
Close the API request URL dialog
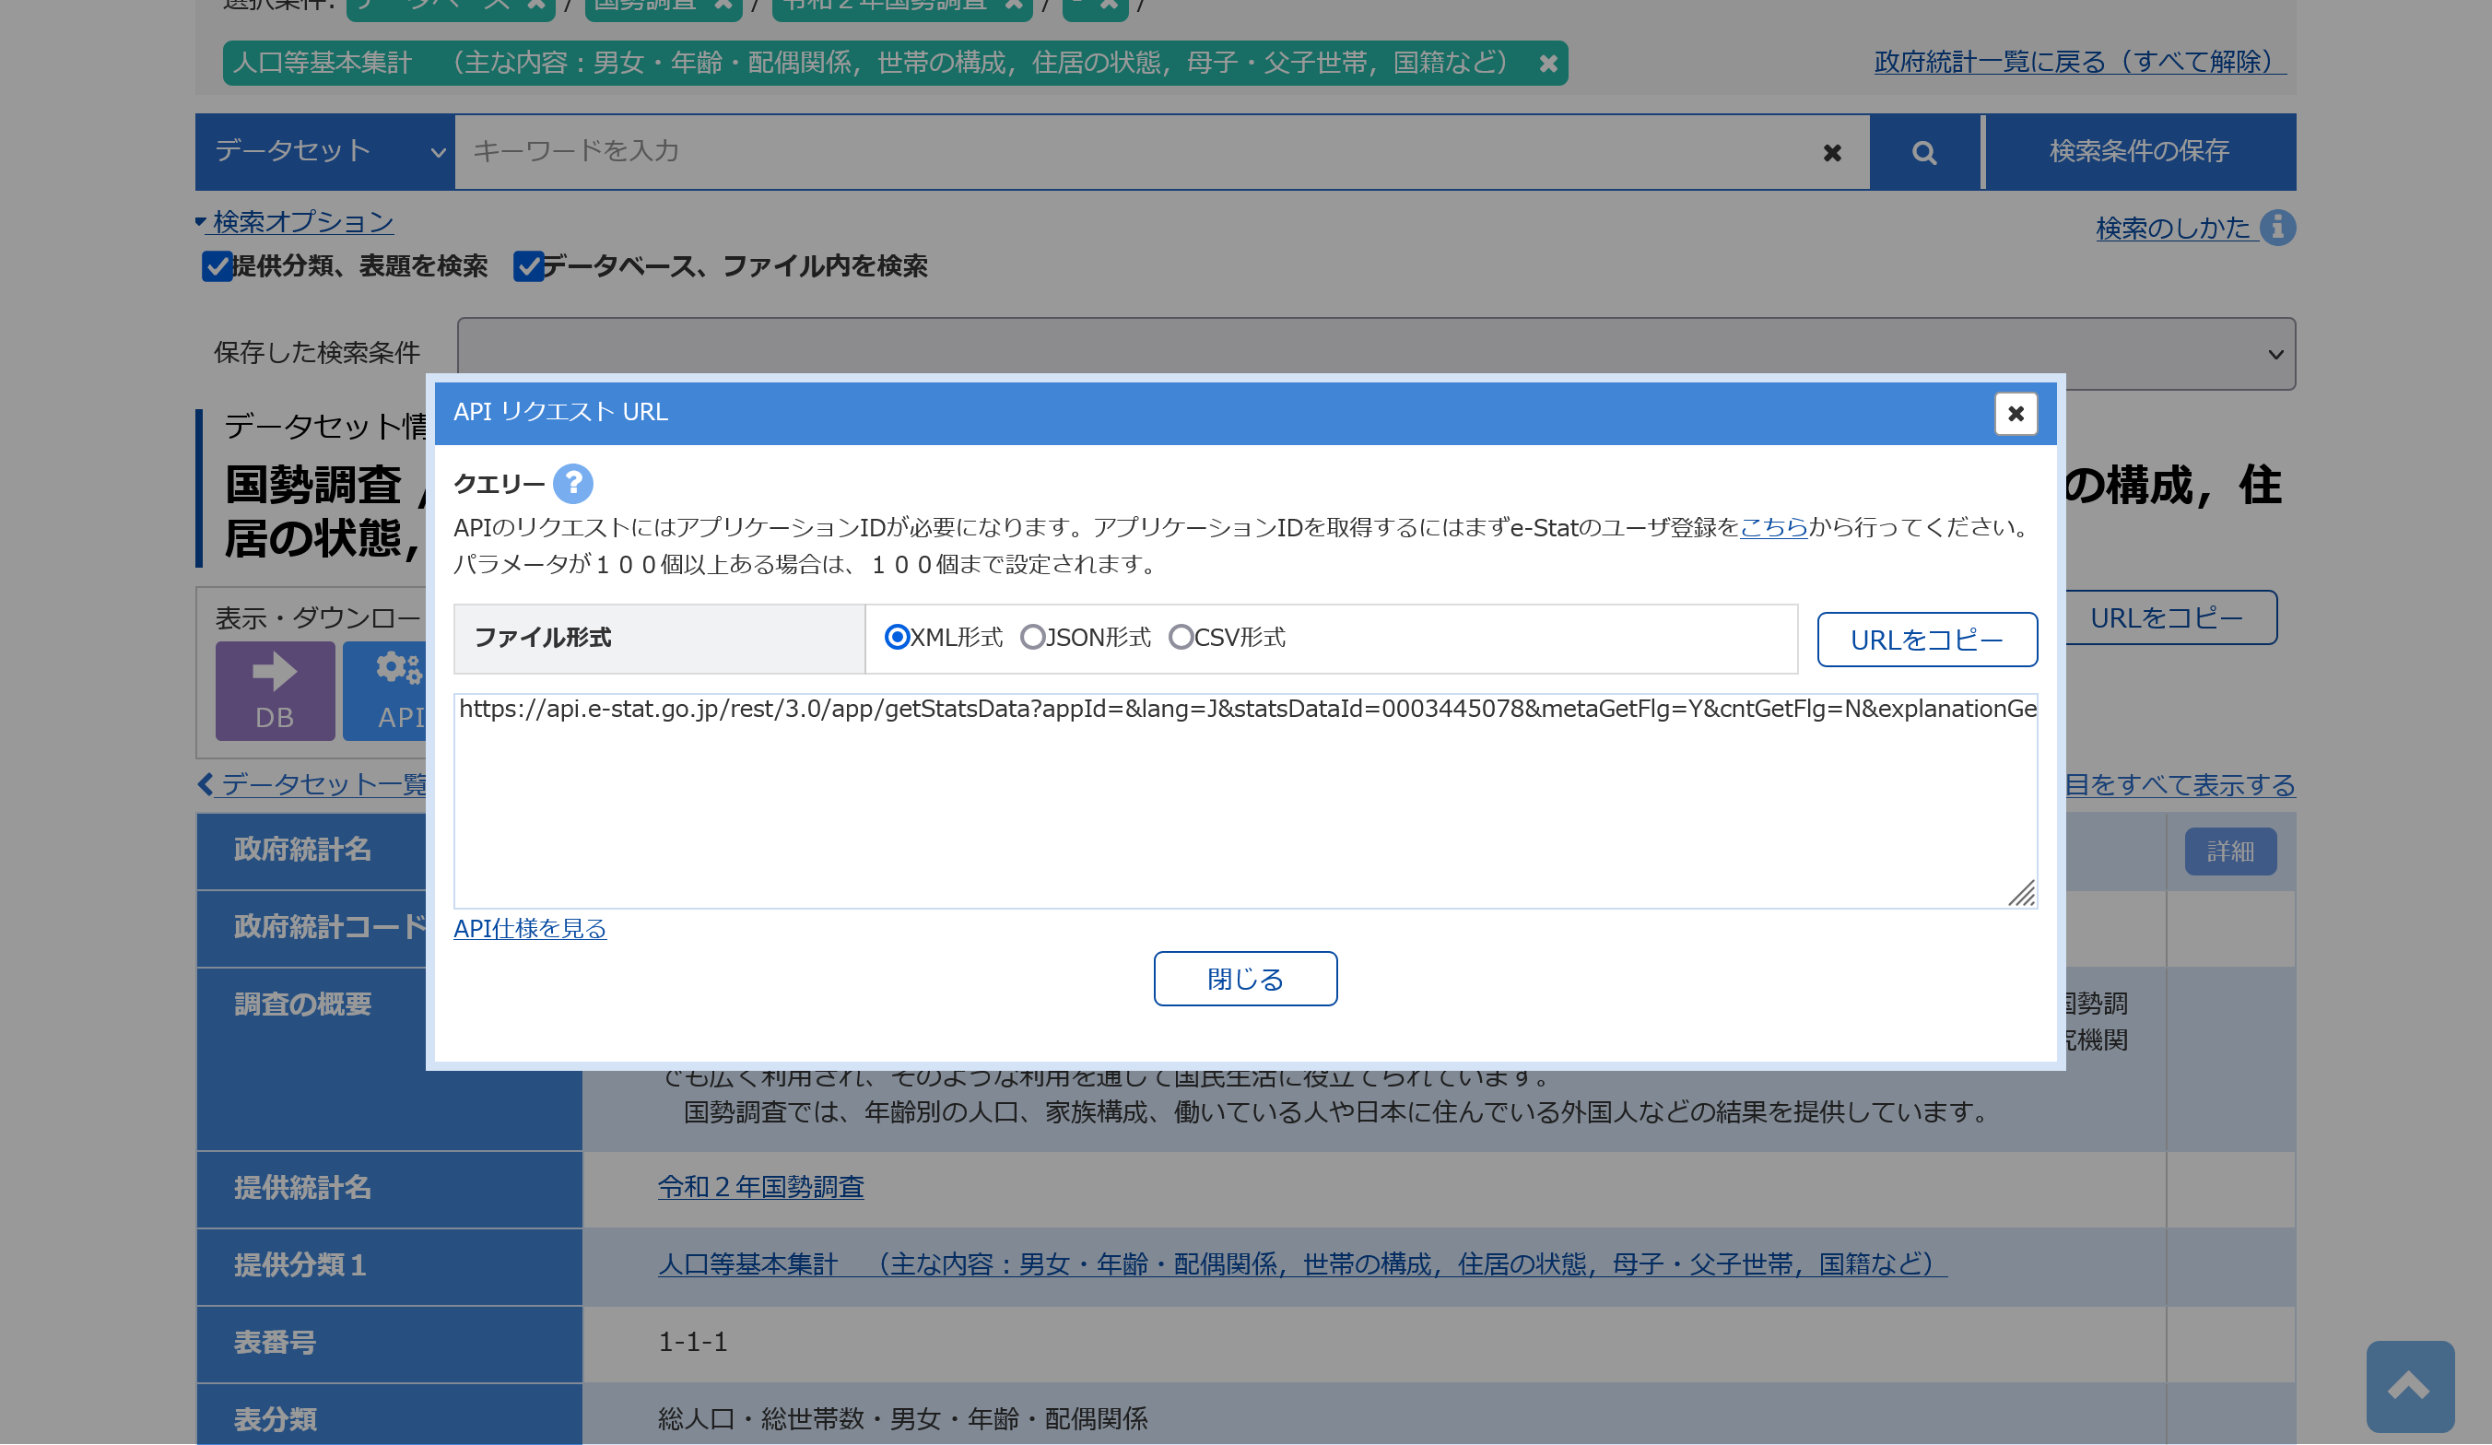(x=2015, y=414)
